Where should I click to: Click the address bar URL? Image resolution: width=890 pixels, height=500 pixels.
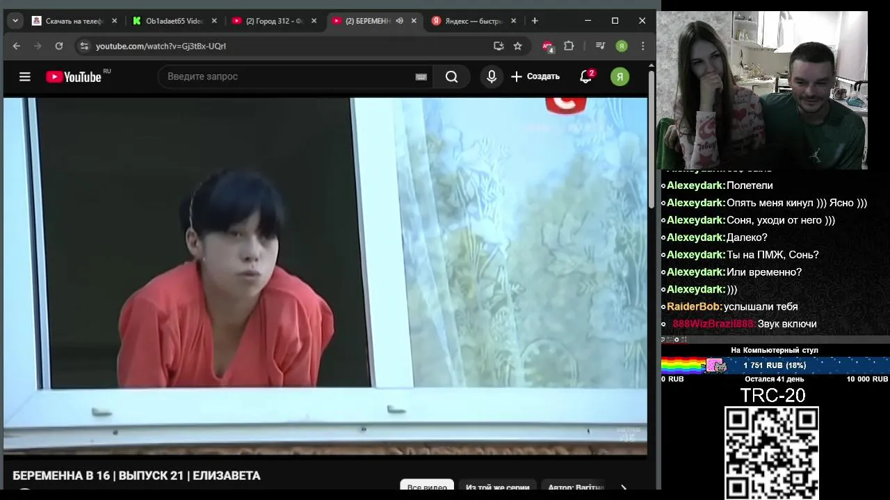click(161, 46)
